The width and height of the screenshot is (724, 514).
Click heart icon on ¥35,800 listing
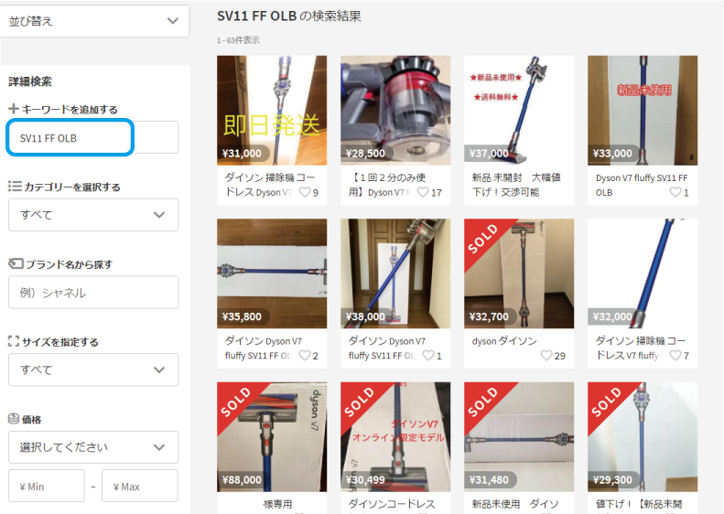(x=305, y=355)
